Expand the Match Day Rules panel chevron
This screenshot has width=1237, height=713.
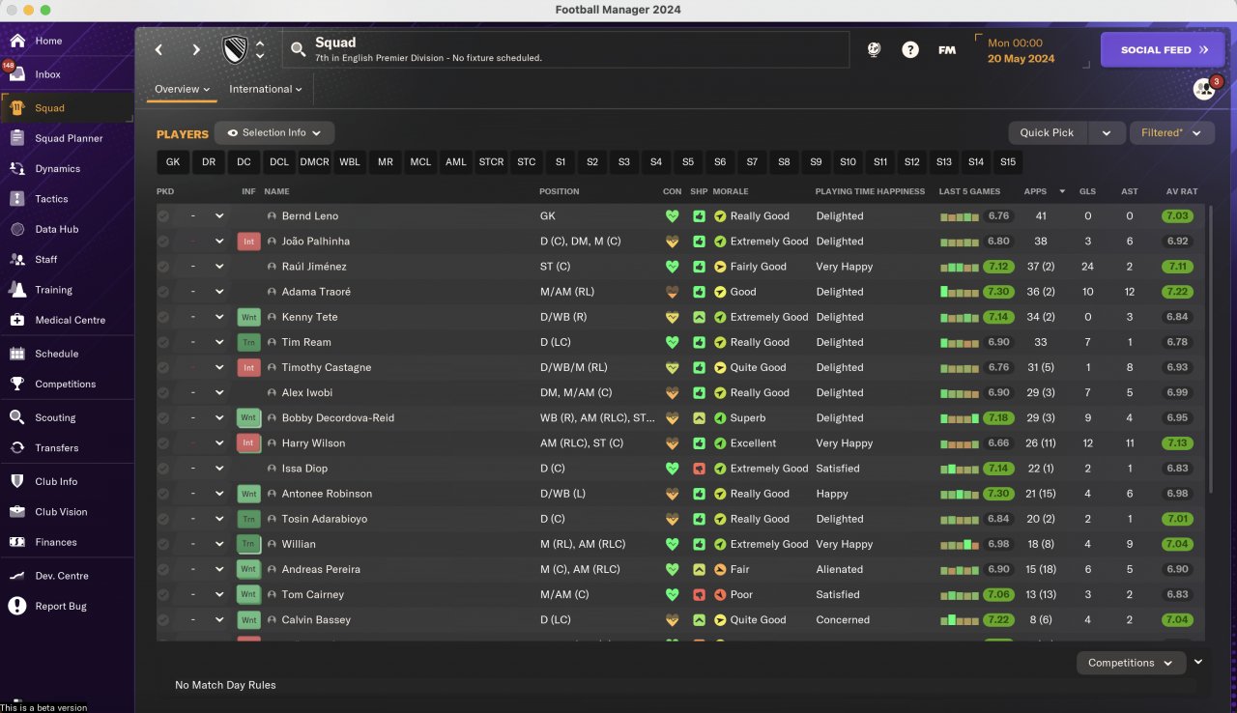1199,662
